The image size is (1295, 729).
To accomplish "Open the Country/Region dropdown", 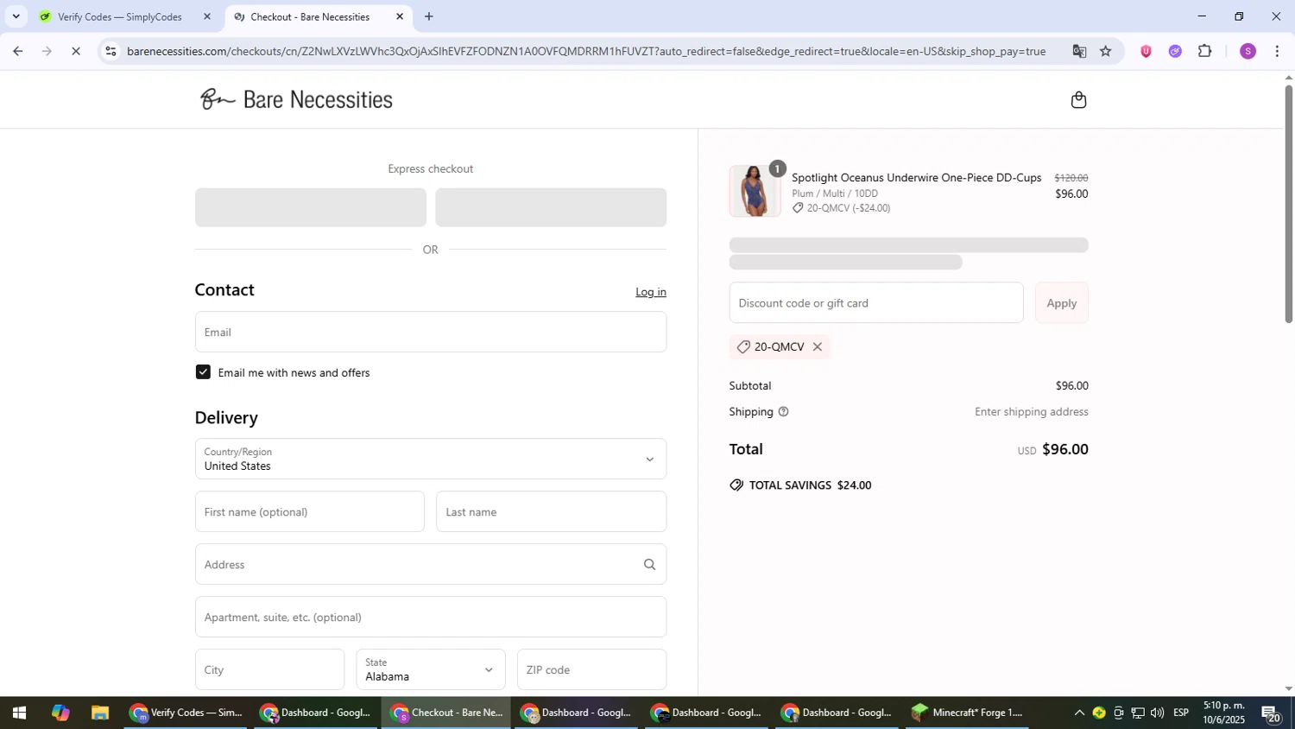I will pyautogui.click(x=430, y=459).
